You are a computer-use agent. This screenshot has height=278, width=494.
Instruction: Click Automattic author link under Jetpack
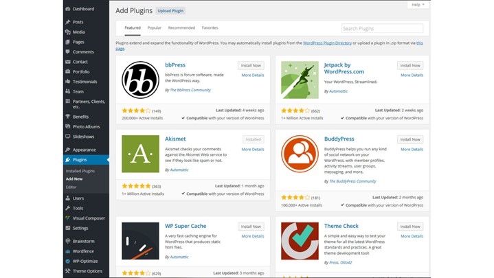click(x=338, y=91)
